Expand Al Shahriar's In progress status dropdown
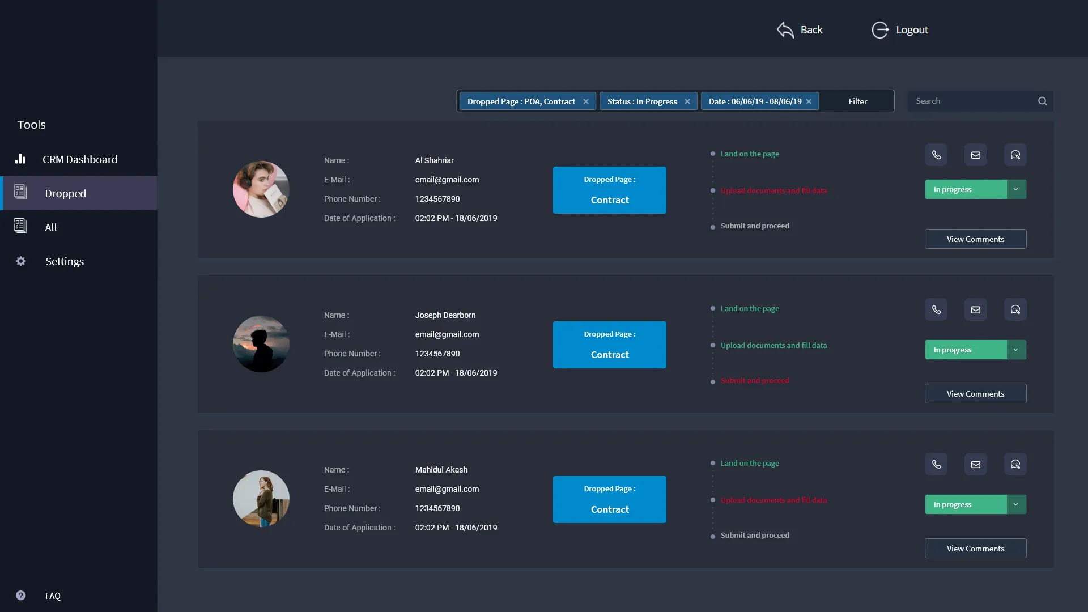The width and height of the screenshot is (1088, 612). 1015,189
